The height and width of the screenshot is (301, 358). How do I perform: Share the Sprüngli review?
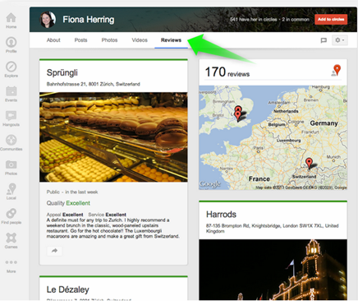pos(55,251)
